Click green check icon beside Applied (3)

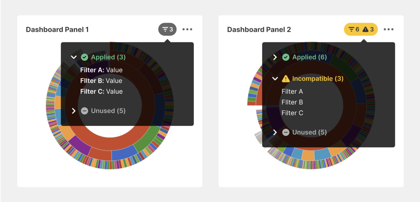[84, 57]
